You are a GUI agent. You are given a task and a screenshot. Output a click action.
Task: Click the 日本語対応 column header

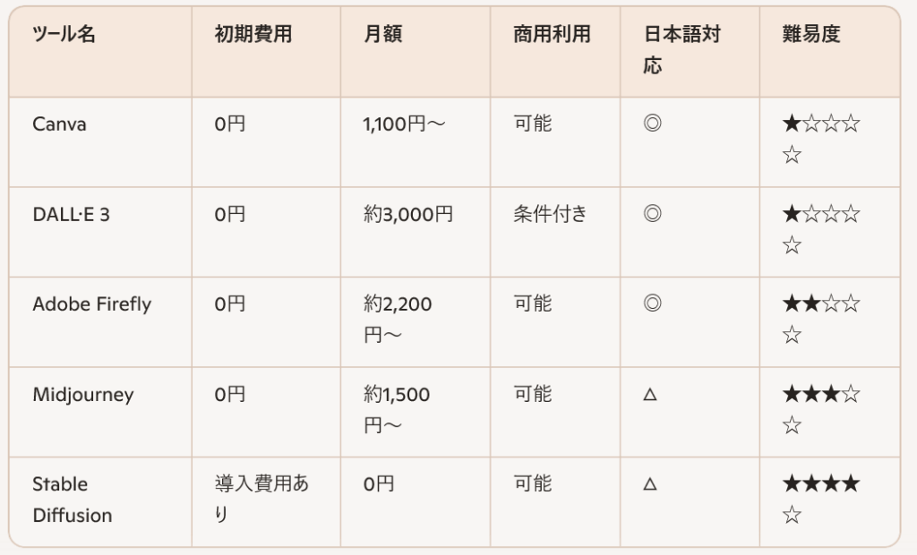coord(681,50)
